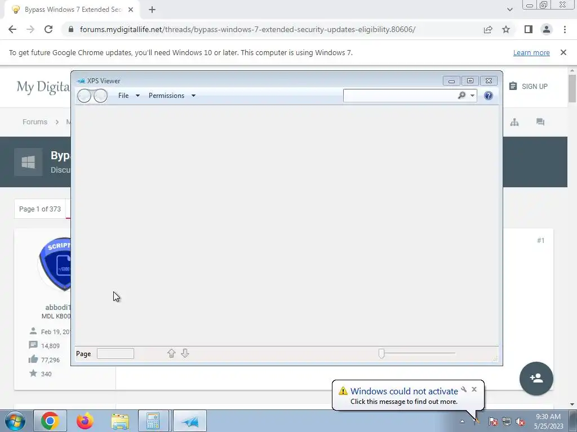Click the wrench icon in activation balloon

pyautogui.click(x=464, y=389)
